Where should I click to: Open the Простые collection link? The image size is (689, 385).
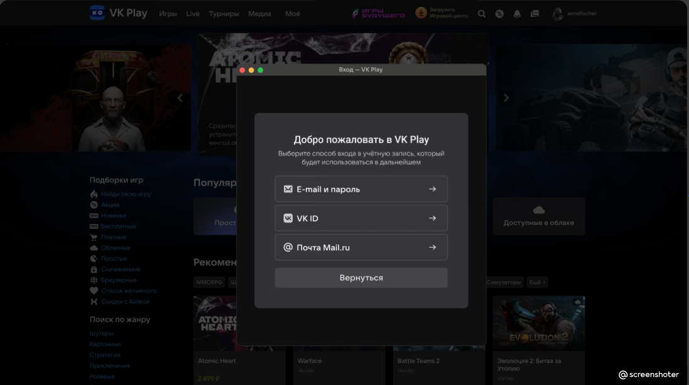coord(114,258)
